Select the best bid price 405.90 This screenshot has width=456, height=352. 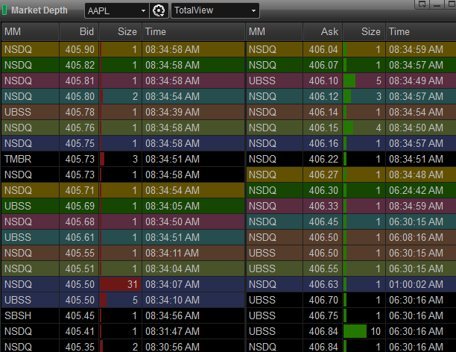point(80,49)
